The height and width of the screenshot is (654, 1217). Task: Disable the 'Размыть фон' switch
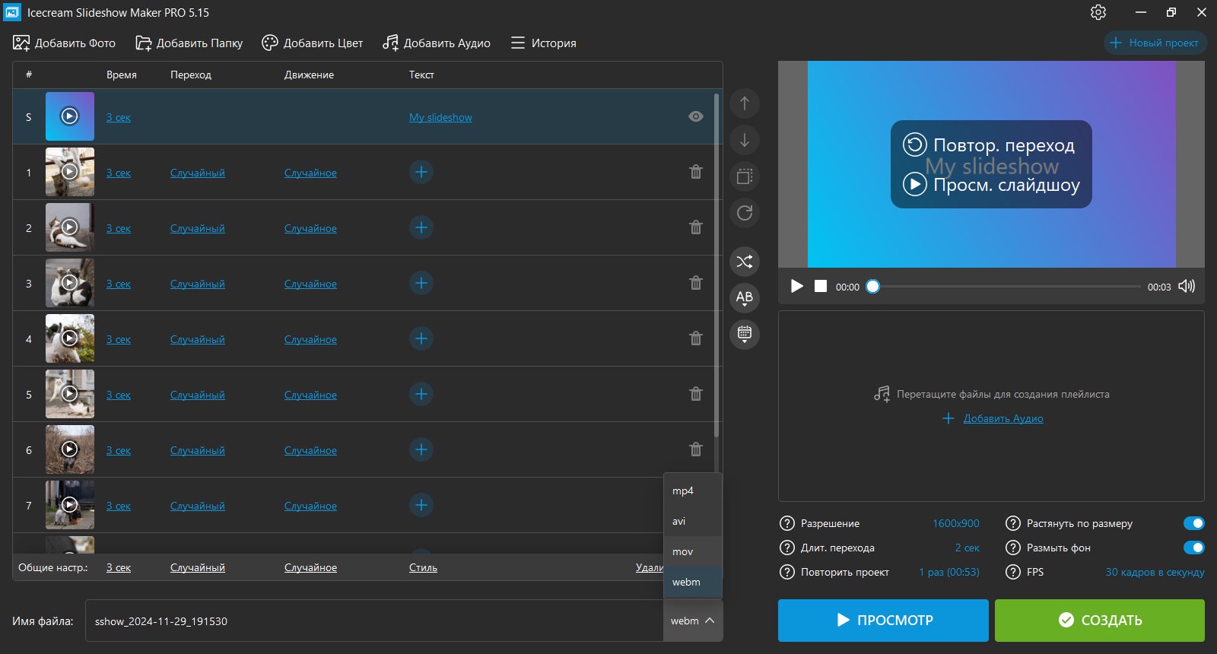(1193, 548)
